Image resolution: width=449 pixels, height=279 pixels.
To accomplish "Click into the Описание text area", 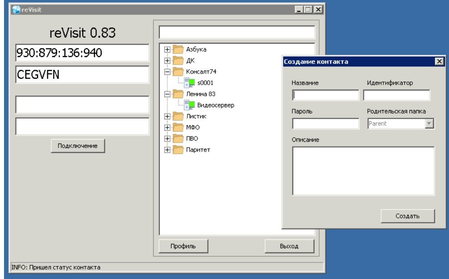I will click(x=363, y=171).
